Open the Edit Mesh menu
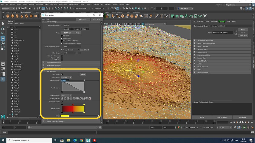This screenshot has height=143, width=255. point(54,5)
